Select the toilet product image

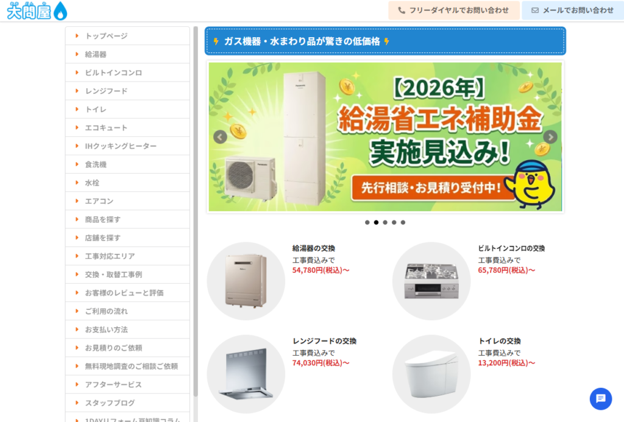(431, 374)
